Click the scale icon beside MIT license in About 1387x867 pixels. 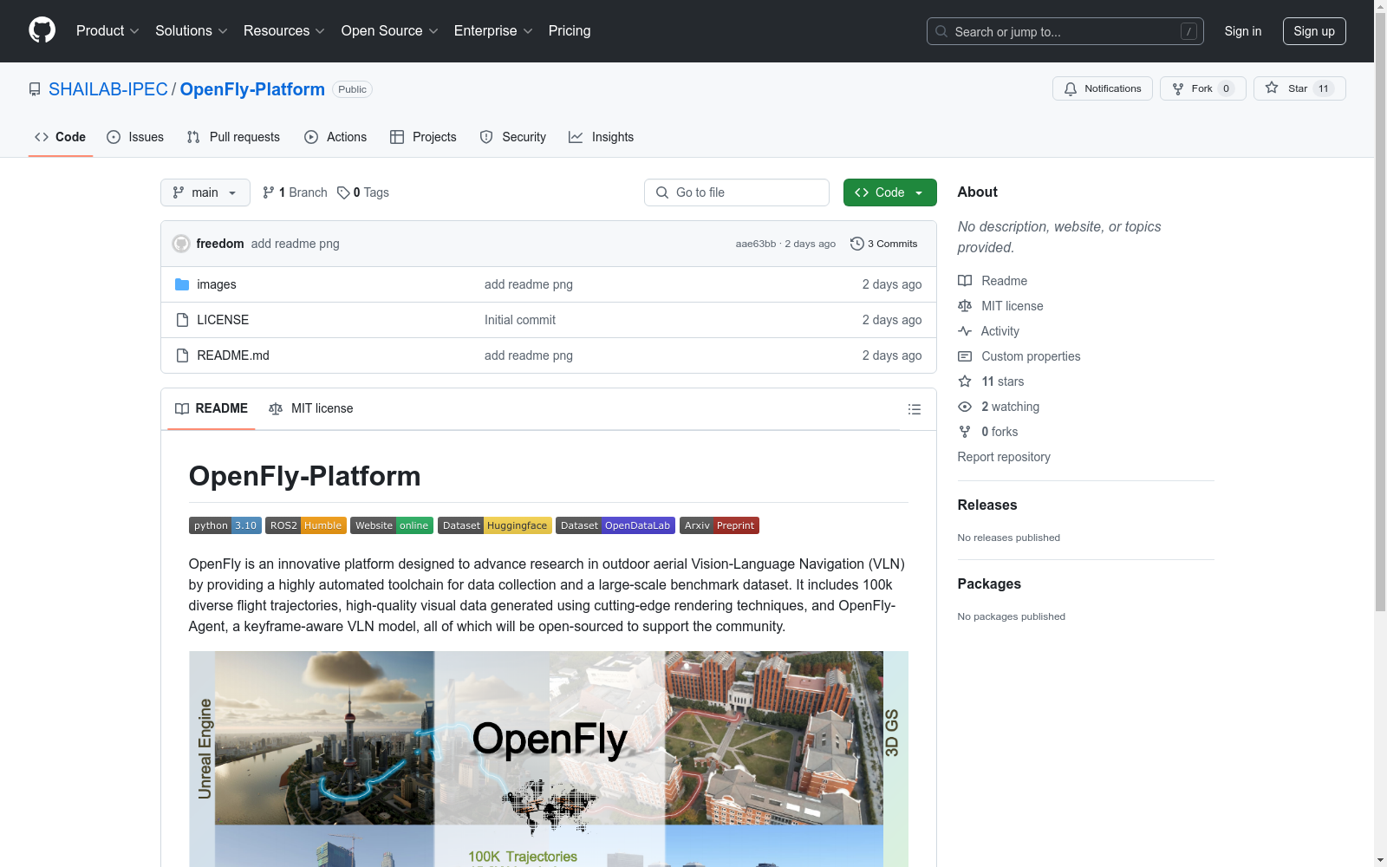965,306
